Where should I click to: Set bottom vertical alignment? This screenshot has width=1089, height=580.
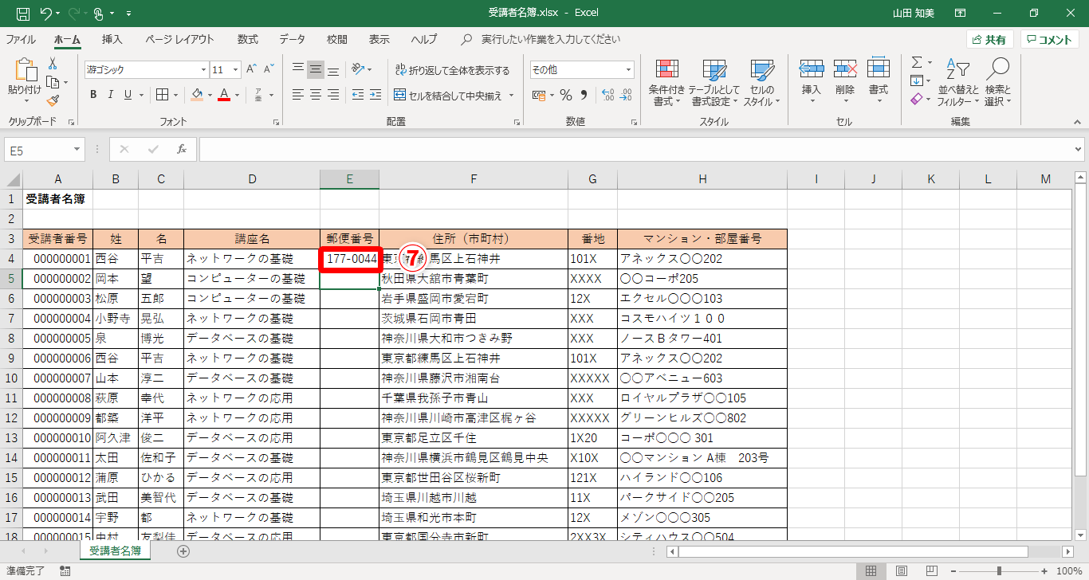click(x=333, y=69)
